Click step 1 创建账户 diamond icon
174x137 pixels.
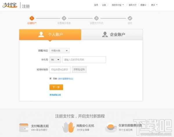pos(32,18)
